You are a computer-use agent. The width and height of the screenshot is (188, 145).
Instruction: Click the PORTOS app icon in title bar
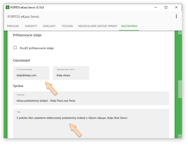point(8,7)
